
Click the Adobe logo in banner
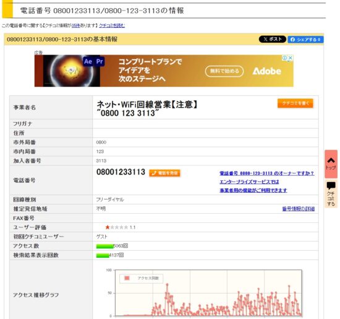coord(266,71)
